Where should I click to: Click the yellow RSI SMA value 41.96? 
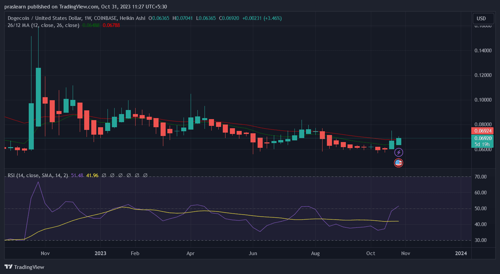click(x=92, y=175)
